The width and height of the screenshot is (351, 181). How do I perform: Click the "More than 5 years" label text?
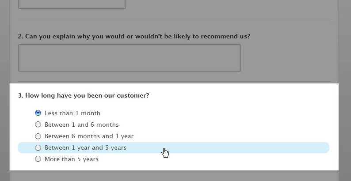[72, 159]
